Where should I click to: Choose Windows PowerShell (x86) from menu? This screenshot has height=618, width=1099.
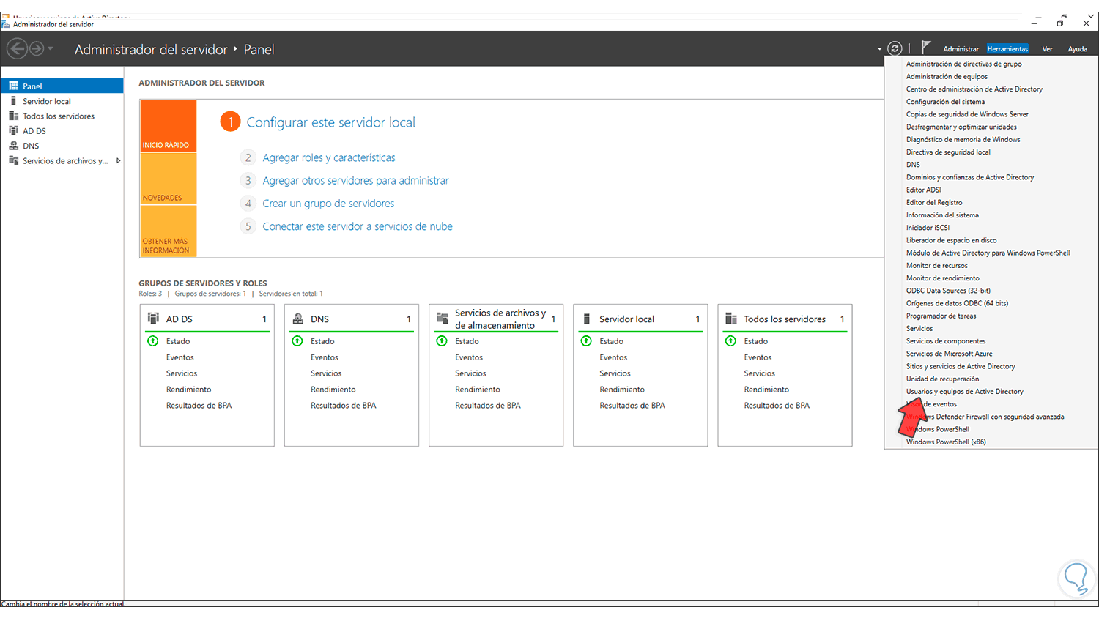point(946,442)
